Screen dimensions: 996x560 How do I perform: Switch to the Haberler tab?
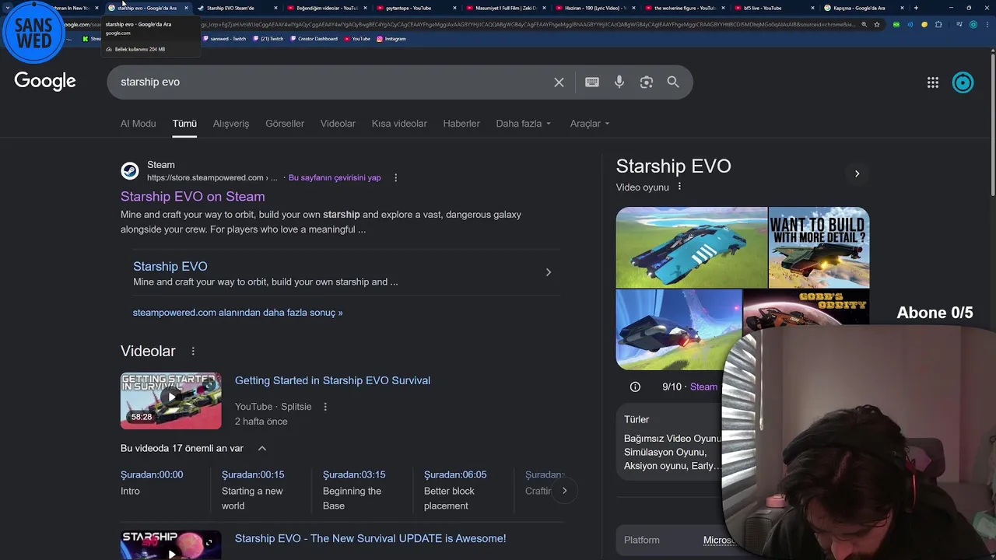point(461,124)
